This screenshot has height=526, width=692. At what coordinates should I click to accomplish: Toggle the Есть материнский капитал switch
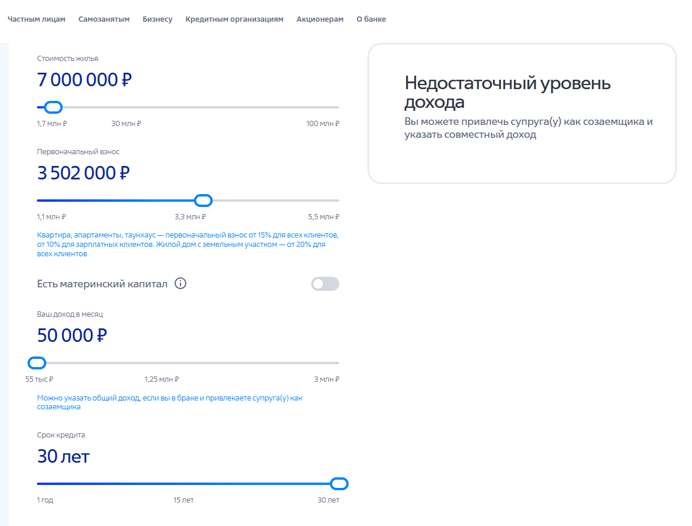325,284
